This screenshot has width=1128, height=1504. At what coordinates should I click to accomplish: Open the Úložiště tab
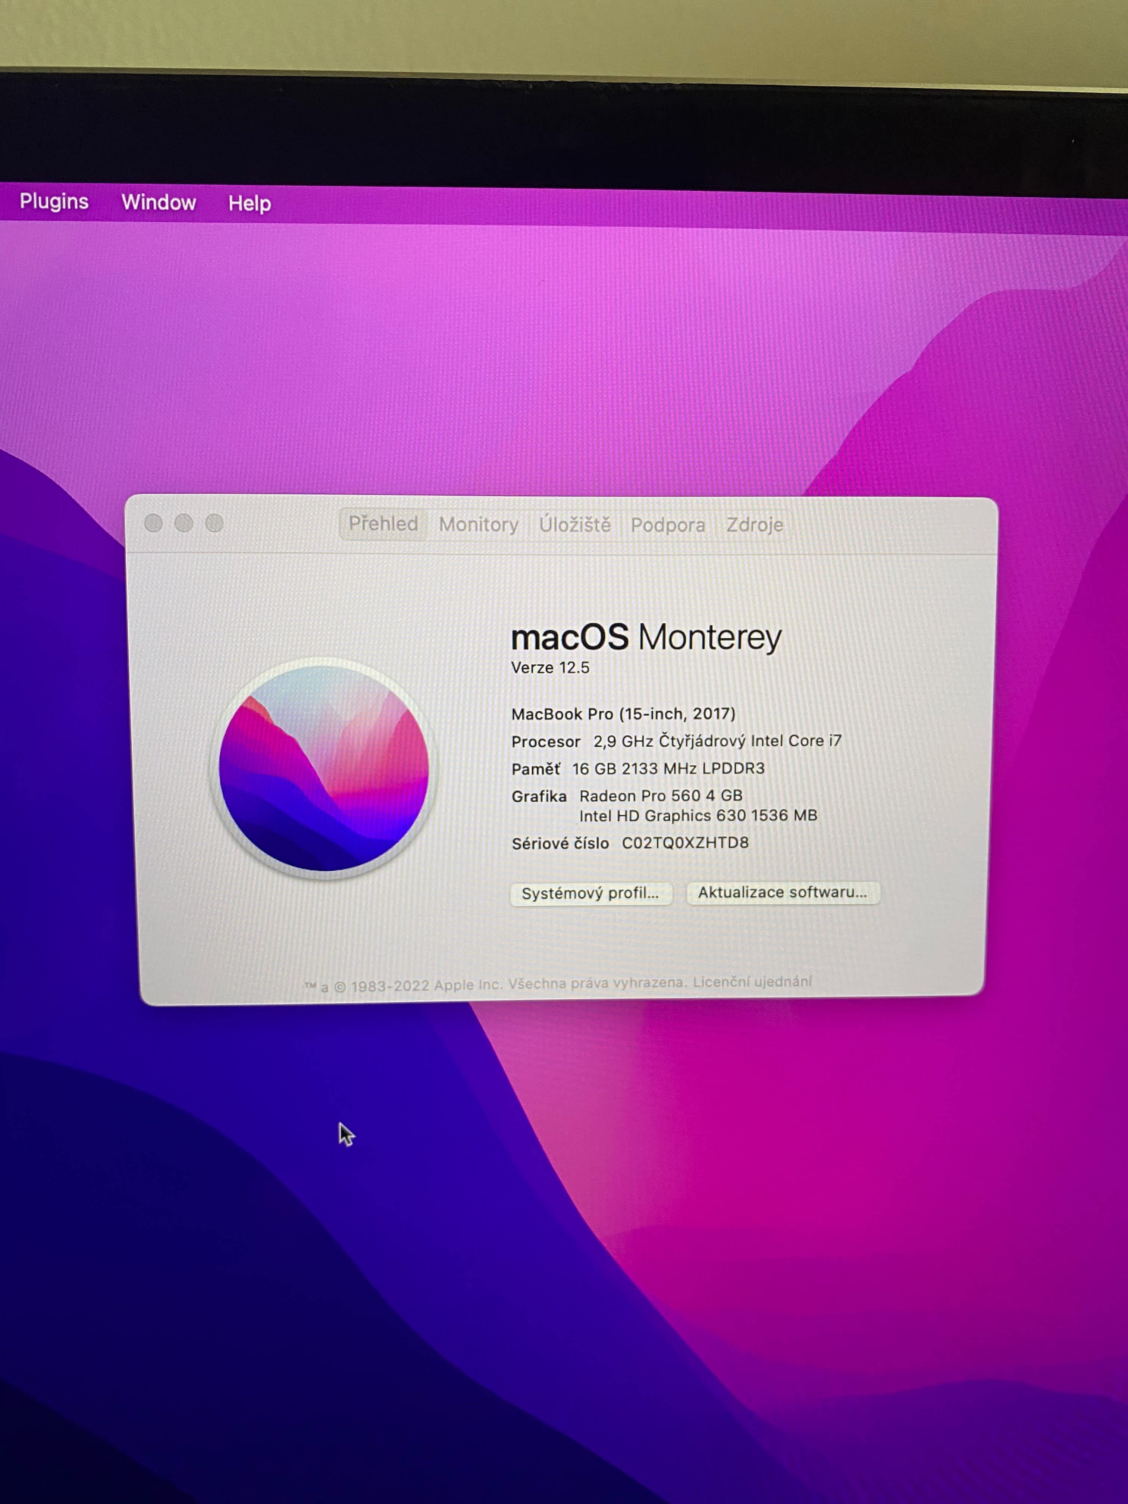click(x=574, y=525)
